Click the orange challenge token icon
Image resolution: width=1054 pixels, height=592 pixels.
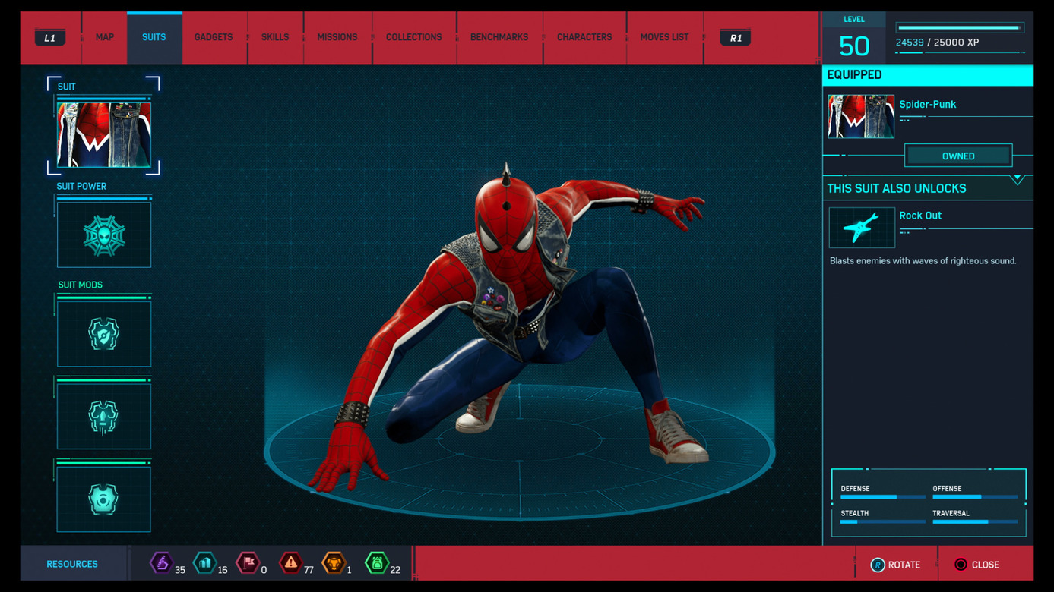tap(334, 563)
